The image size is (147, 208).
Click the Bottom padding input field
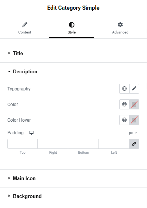click(x=83, y=144)
